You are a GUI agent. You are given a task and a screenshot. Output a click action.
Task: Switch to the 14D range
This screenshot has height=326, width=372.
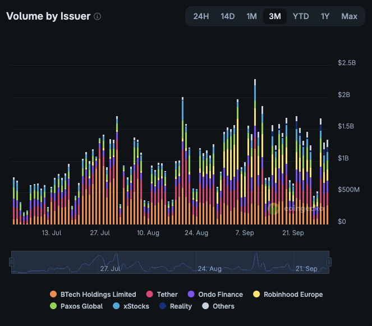pyautogui.click(x=227, y=16)
